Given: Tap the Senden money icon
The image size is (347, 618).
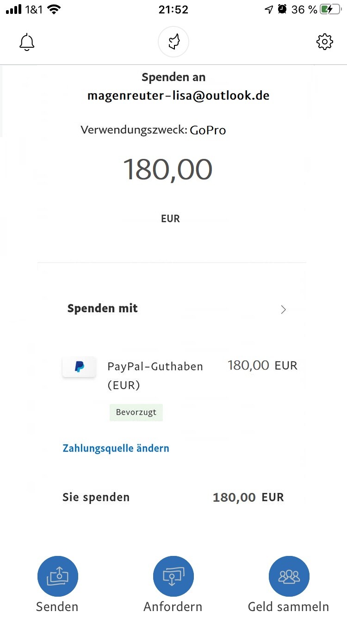Looking at the screenshot, I should 58,576.
